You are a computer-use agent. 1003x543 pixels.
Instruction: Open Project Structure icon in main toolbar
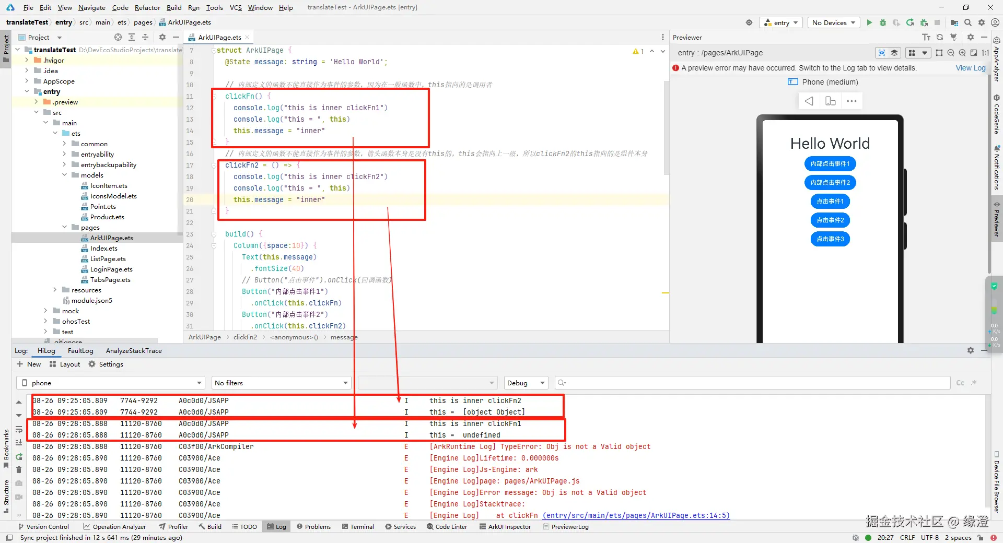tap(954, 22)
